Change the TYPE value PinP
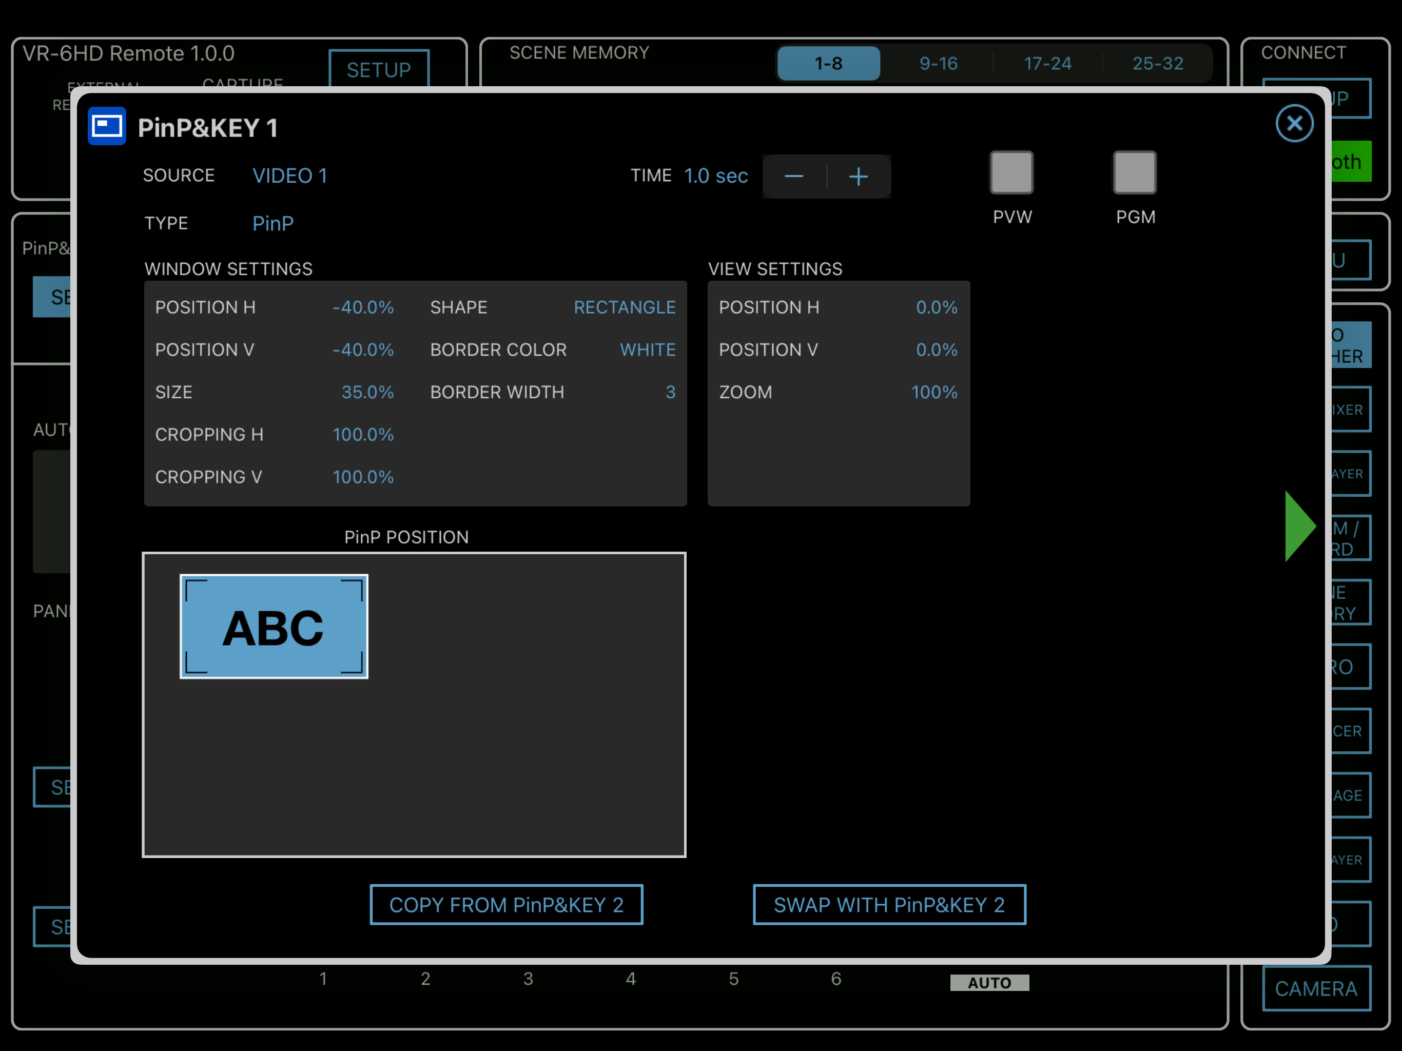 [x=273, y=223]
